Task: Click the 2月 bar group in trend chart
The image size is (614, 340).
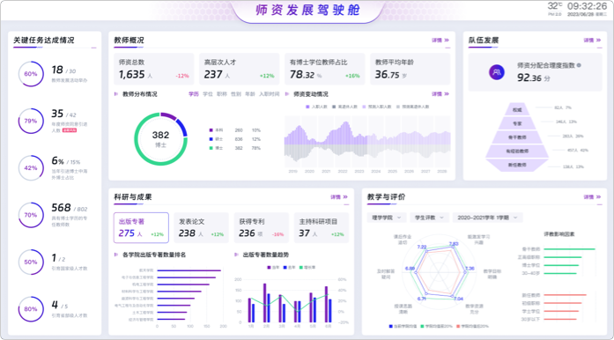Action: 266,303
